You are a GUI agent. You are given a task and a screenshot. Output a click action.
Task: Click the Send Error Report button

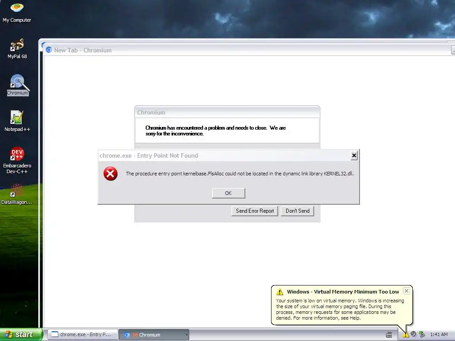pos(255,211)
